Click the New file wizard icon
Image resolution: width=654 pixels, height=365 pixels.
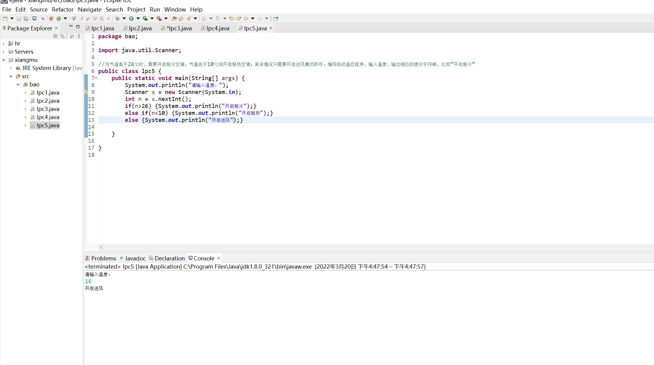pos(5,18)
